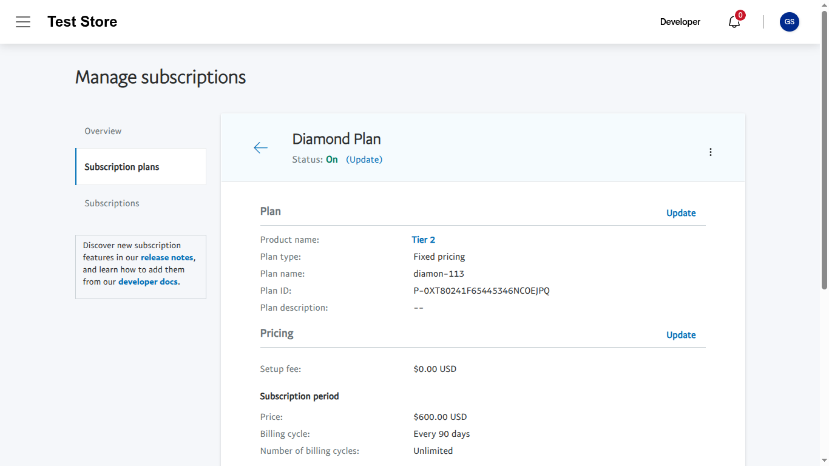
Task: Open the Subscriptions section
Action: 112,203
